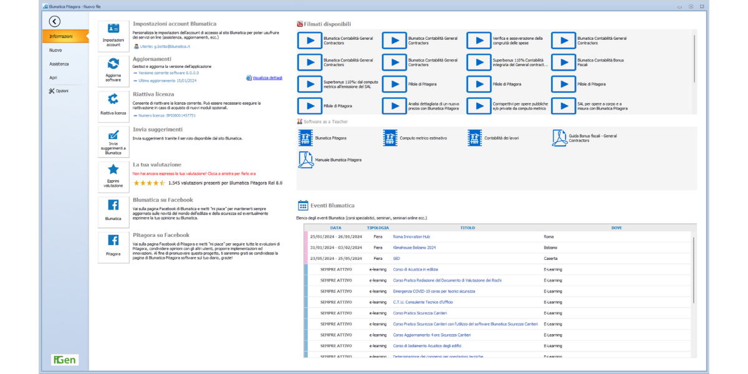
Task: Click the Riattiva licenza icon
Action: click(113, 102)
